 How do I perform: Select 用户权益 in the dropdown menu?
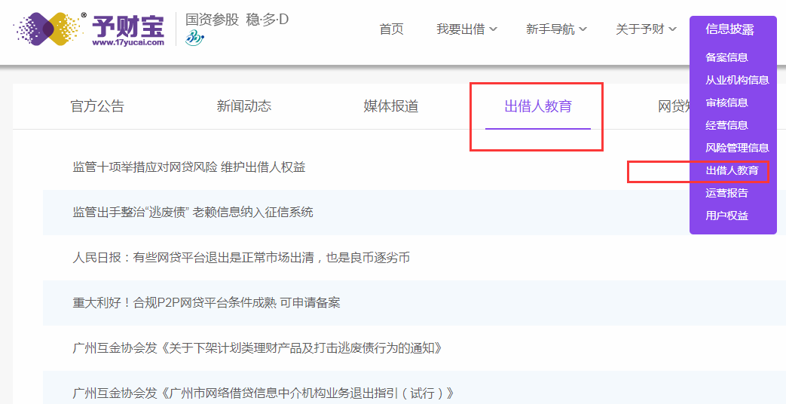click(726, 216)
